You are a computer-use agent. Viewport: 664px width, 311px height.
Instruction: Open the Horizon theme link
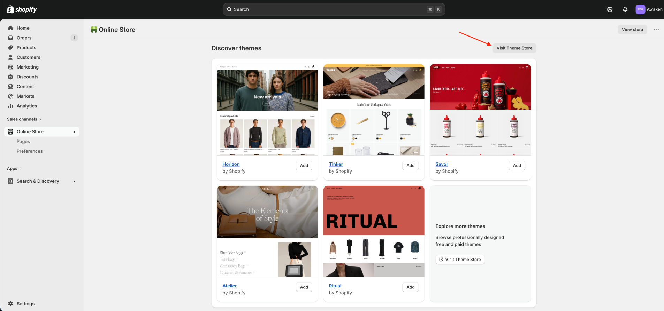tap(231, 164)
